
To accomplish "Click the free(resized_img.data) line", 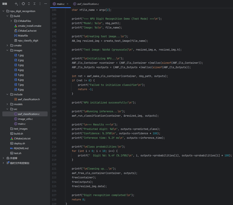I will coord(89,186).
